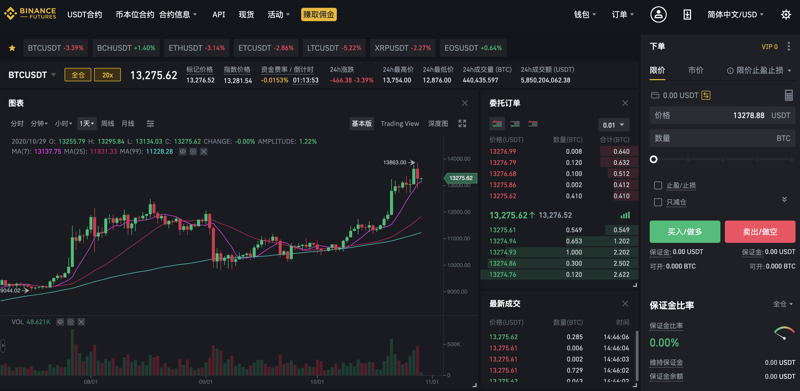Click the earn commission button
Viewport: 800px width, 391px height.
[x=319, y=14]
